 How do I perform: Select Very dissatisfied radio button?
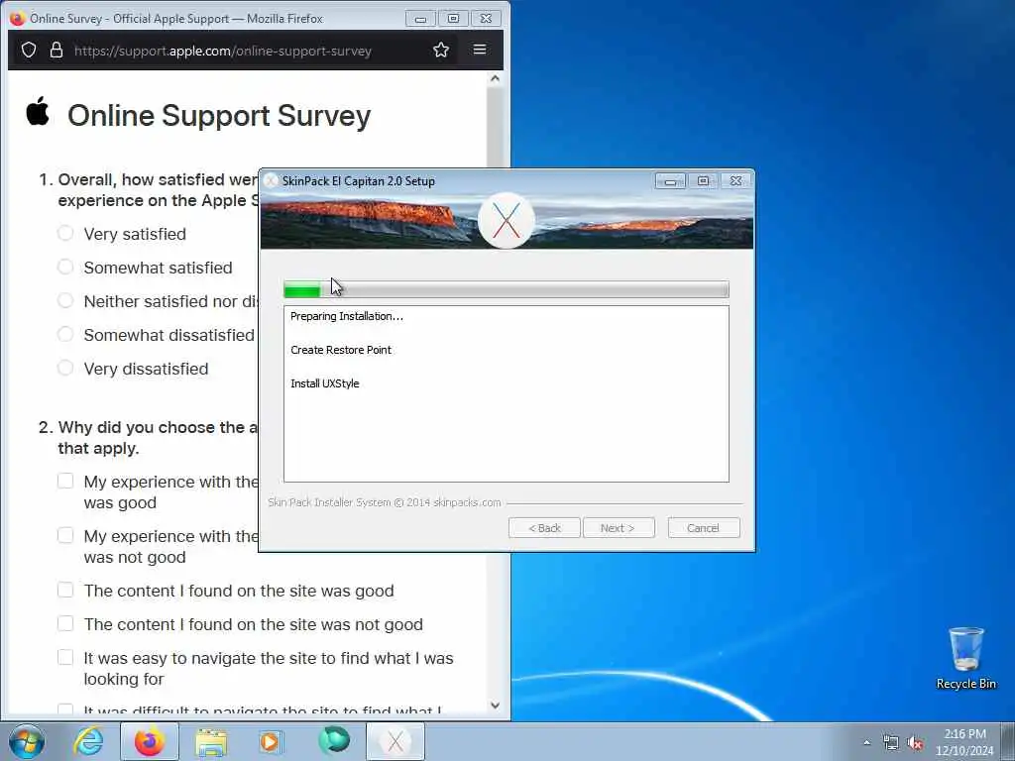[65, 368]
